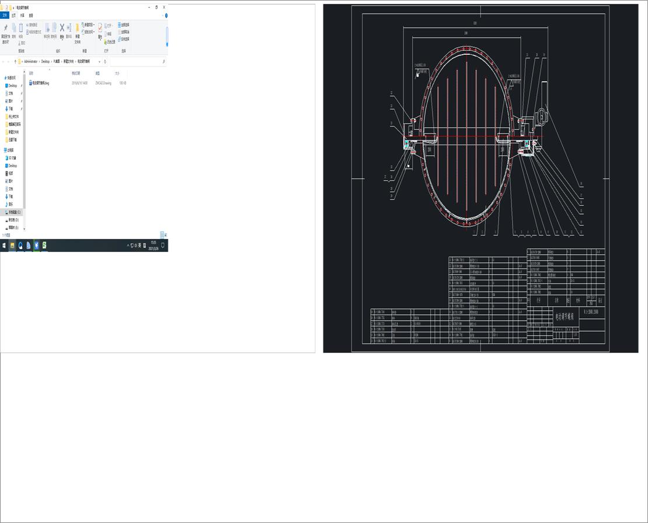This screenshot has height=523, width=648.
Task: Select 3D Objects under This PC
Action: [11, 158]
